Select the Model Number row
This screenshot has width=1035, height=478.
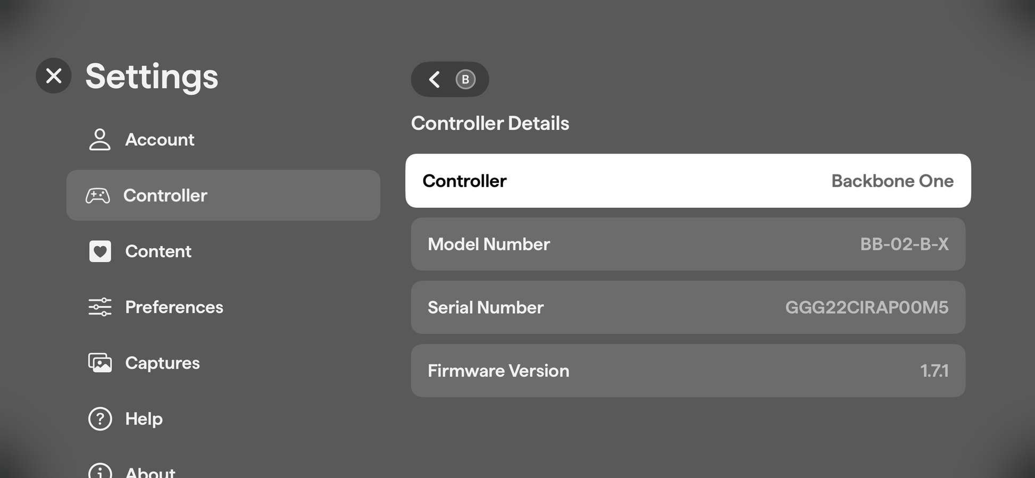tap(688, 244)
